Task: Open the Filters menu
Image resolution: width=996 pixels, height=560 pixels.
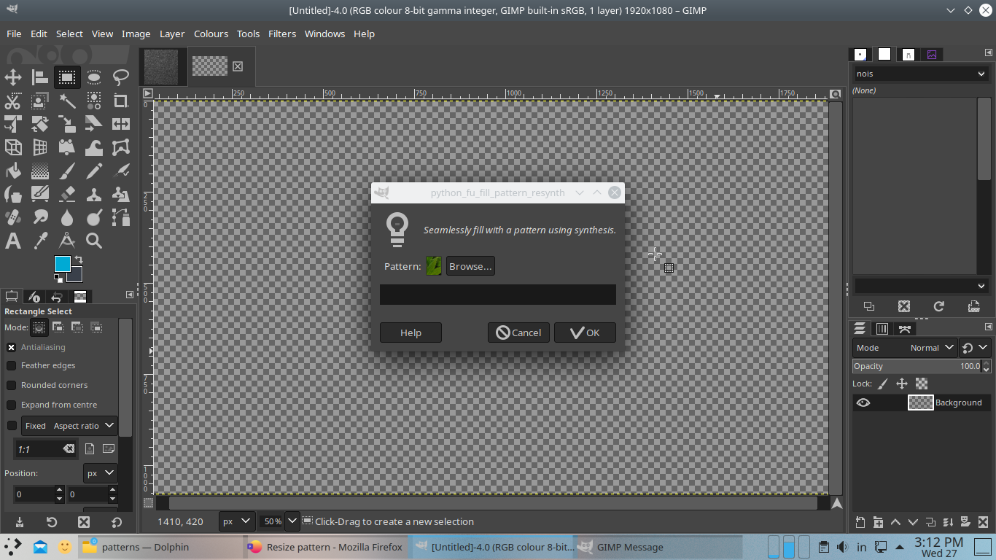Action: tap(282, 34)
